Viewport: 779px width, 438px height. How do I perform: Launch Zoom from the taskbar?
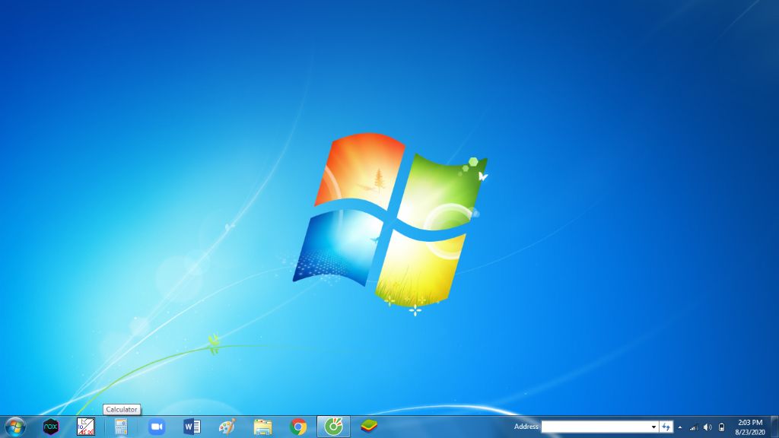pos(157,427)
